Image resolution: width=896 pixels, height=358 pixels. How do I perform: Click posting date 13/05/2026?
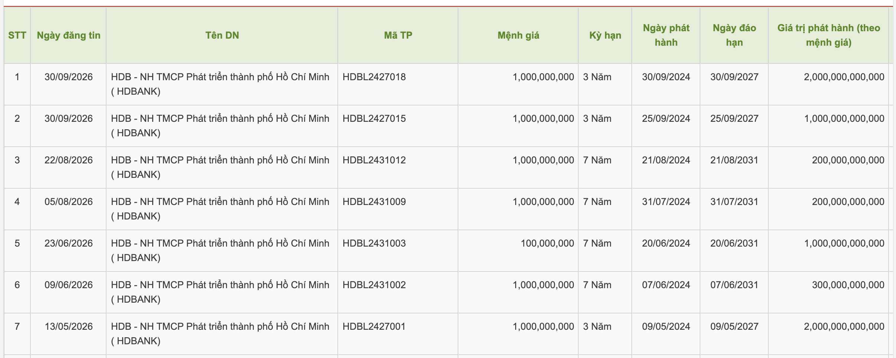tap(69, 326)
